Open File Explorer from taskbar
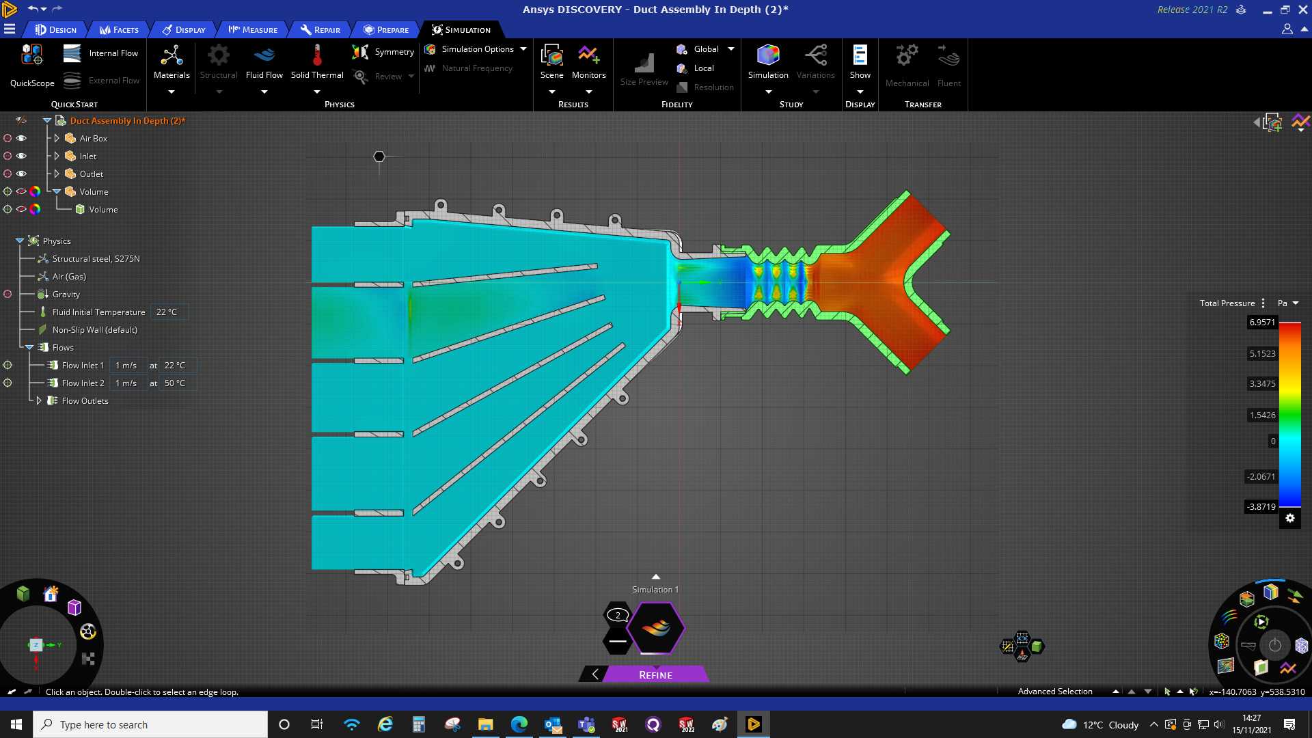 pos(486,724)
